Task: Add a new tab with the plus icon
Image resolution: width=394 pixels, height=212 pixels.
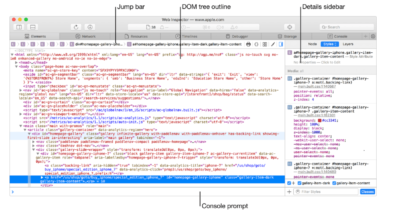Action: (x=366, y=36)
